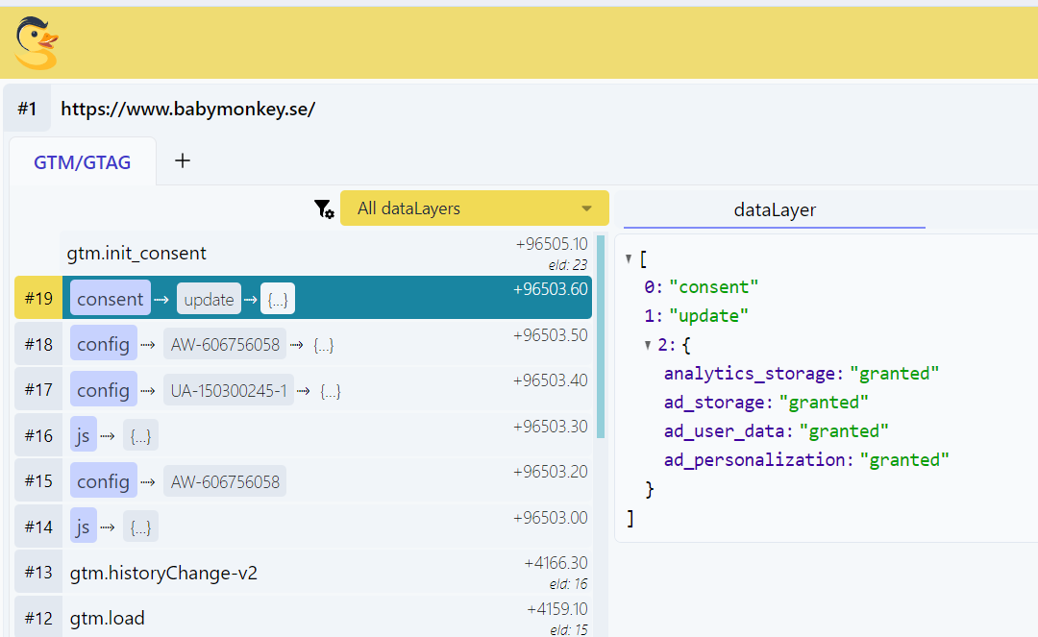1038x637 pixels.
Task: Click the config chip in row #15
Action: [103, 481]
